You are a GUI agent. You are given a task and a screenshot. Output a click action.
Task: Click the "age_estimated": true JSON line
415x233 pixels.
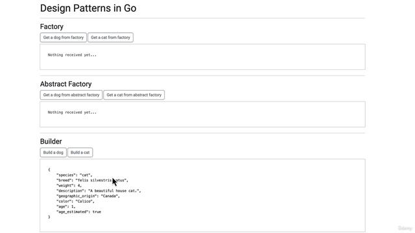click(x=78, y=212)
